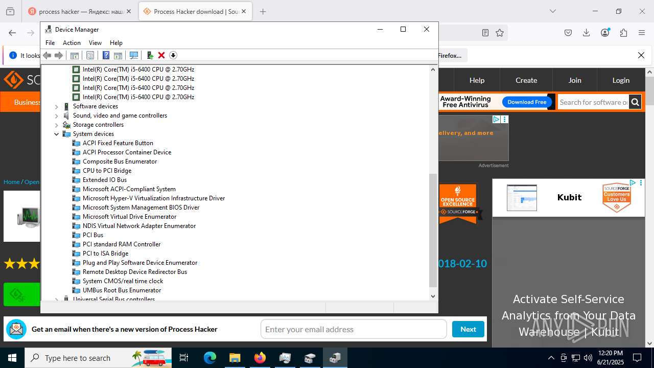Click the Disable device down-arrow icon
The width and height of the screenshot is (654, 368).
pyautogui.click(x=173, y=55)
